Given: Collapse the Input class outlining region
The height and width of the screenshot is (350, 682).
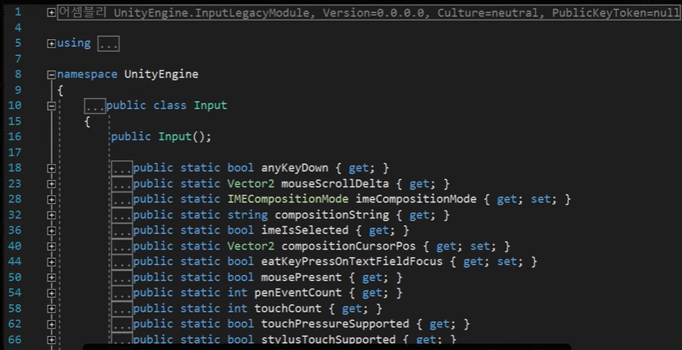Looking at the screenshot, I should click(51, 106).
